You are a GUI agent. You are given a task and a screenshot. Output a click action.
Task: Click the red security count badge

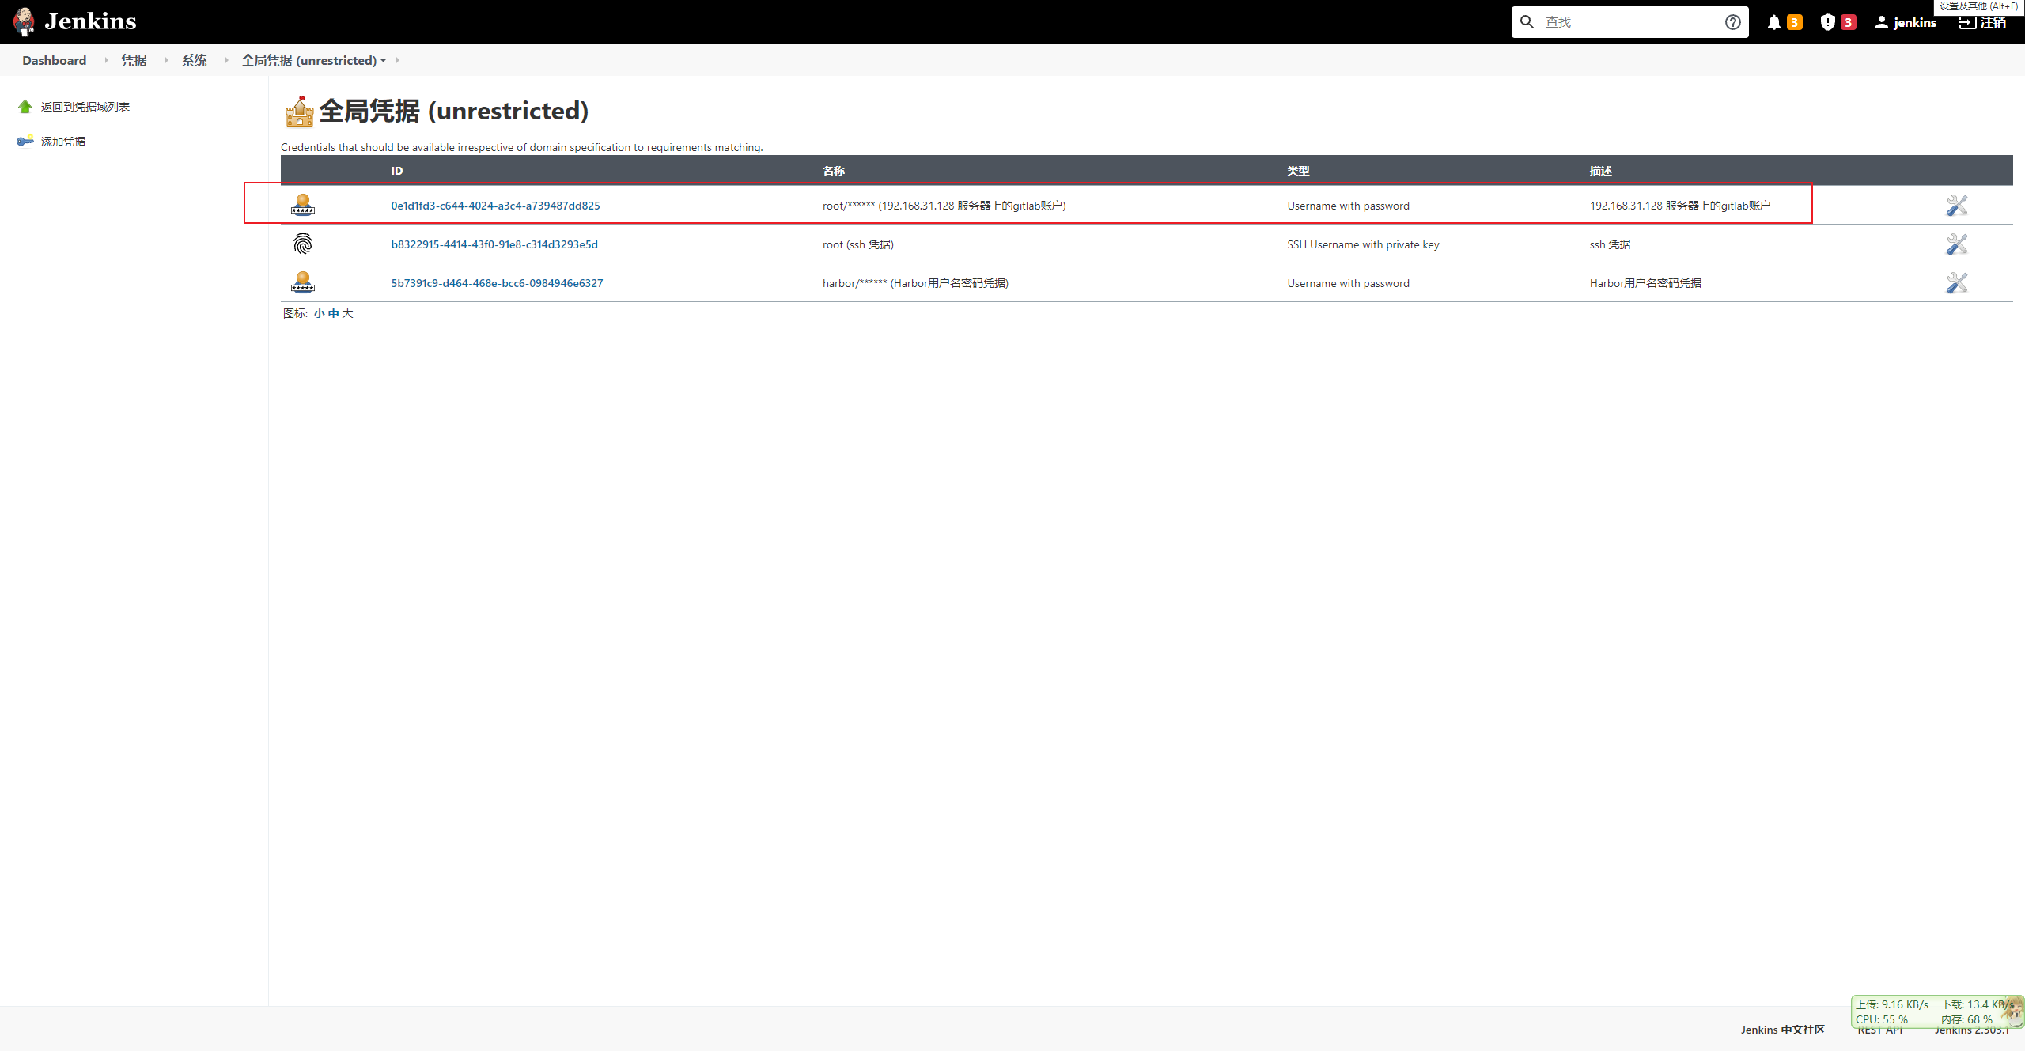click(1849, 22)
